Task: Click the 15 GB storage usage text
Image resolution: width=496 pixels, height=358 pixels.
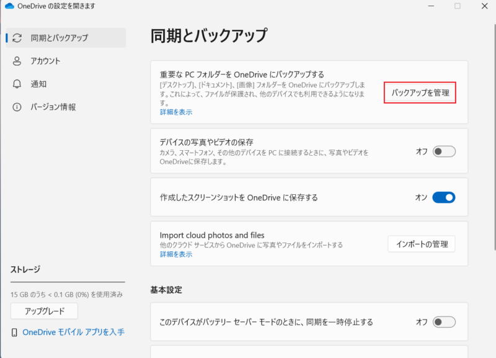Action: pyautogui.click(x=66, y=295)
